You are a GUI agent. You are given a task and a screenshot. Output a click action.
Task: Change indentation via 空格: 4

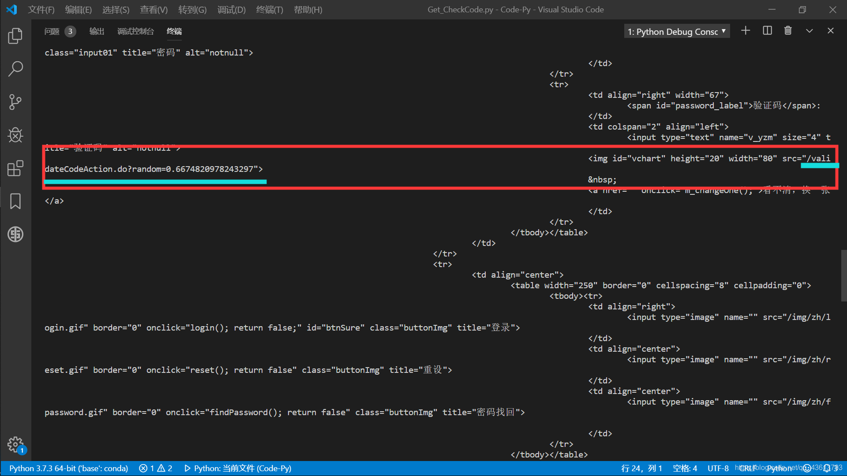685,468
